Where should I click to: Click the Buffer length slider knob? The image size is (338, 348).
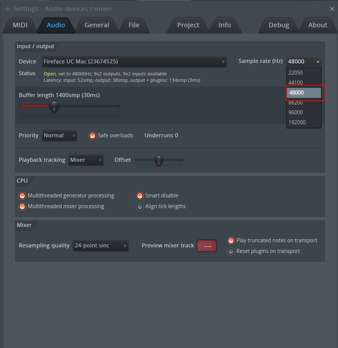[54, 106]
